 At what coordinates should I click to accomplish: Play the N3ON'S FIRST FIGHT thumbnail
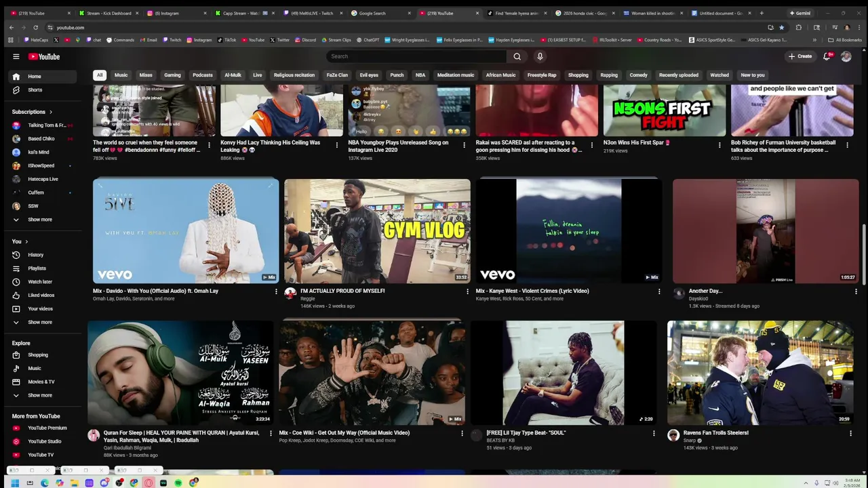pyautogui.click(x=665, y=110)
